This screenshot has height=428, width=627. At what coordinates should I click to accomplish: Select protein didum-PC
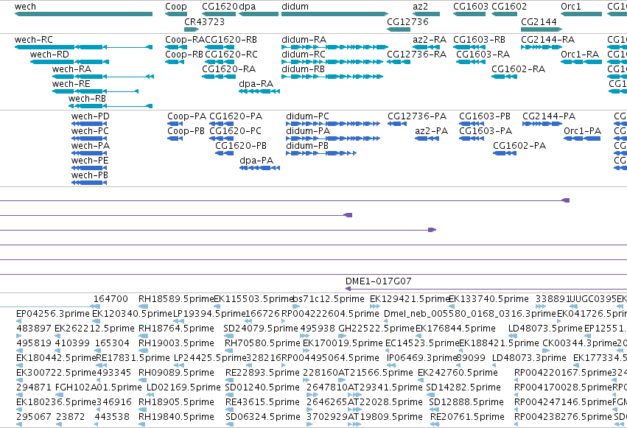click(333, 124)
